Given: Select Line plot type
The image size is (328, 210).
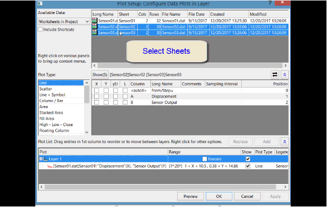Looking at the screenshot, I should 61,83.
